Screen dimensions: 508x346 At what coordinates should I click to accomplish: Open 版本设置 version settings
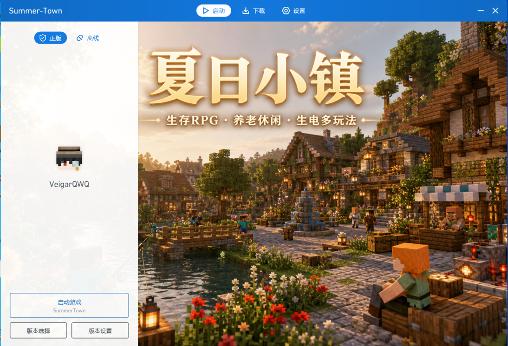coord(100,331)
